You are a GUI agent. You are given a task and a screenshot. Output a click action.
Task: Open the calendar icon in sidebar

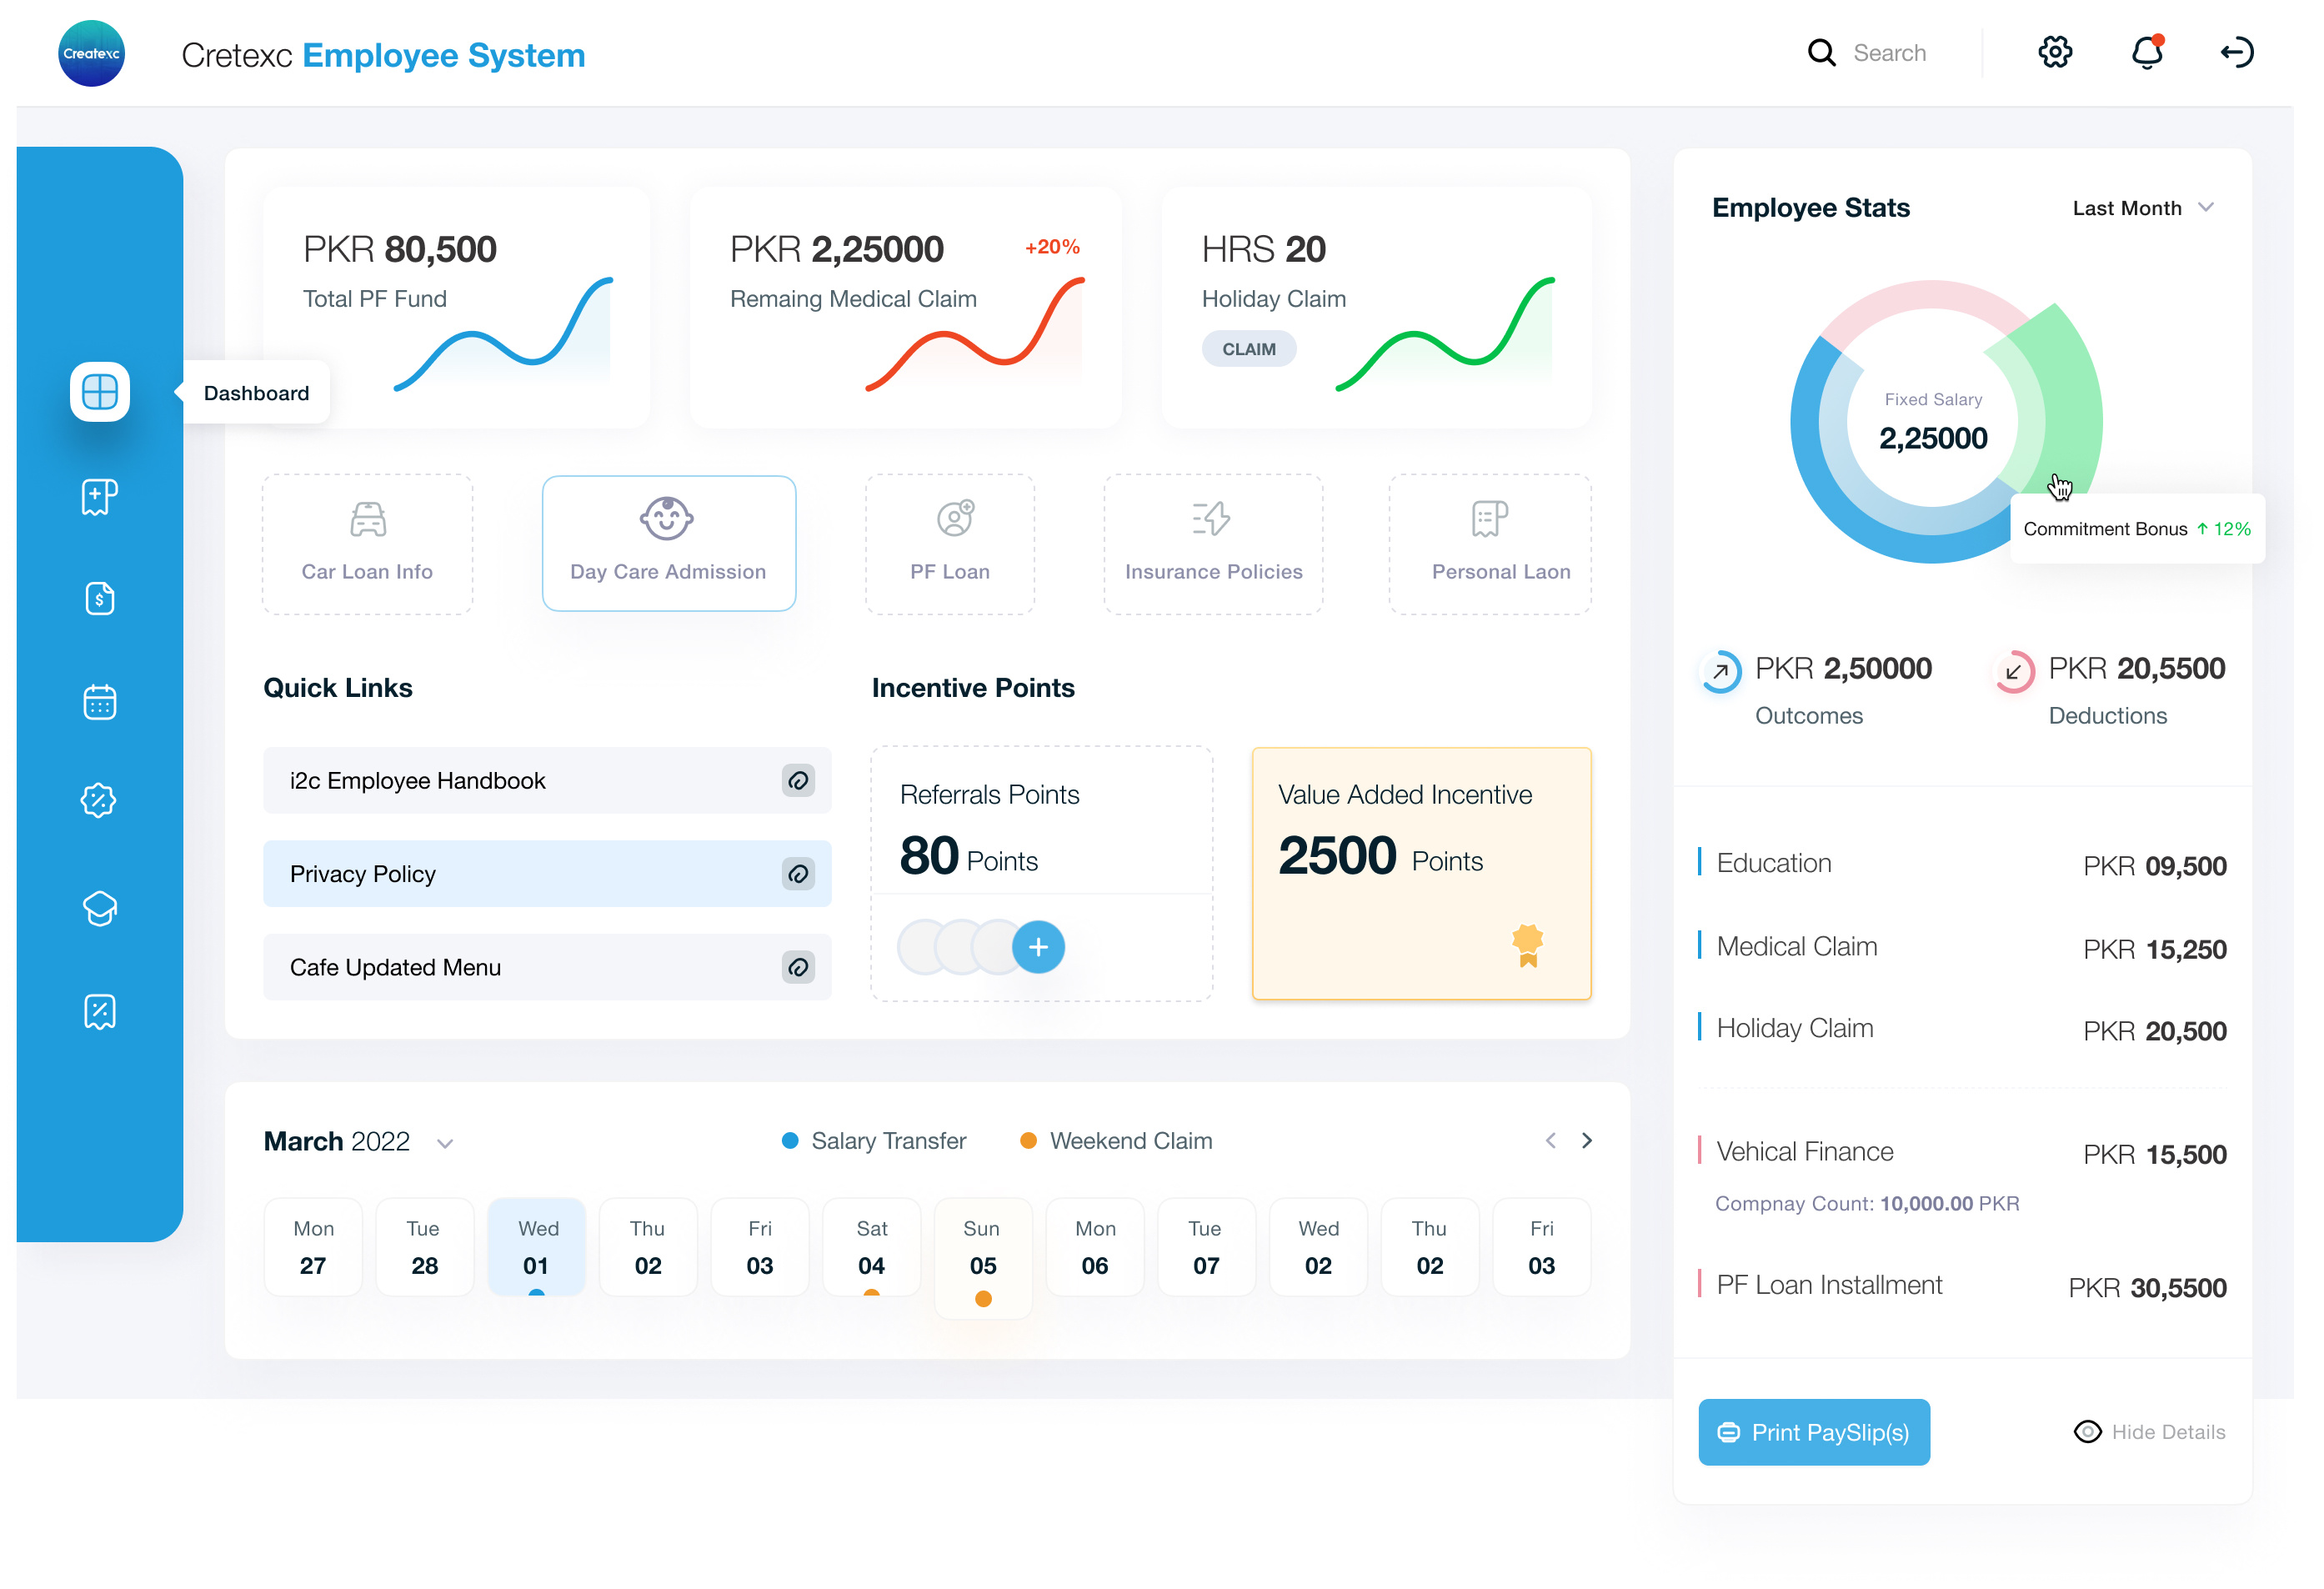click(x=100, y=702)
